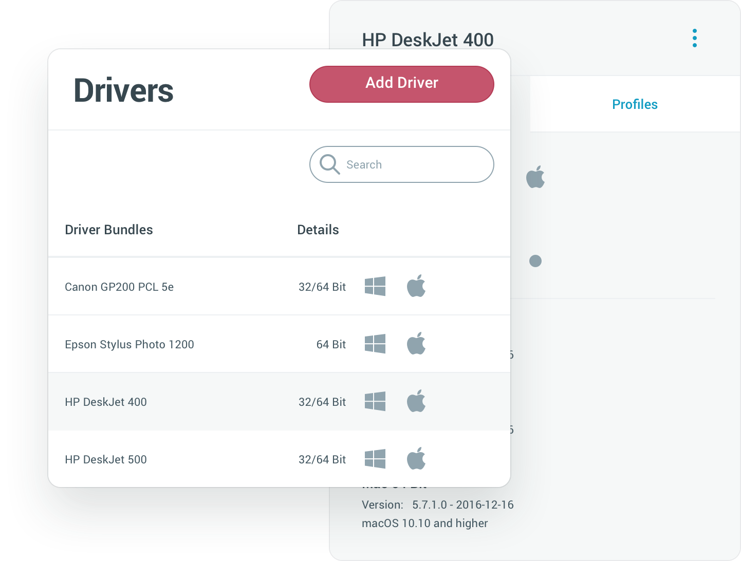Viewport: 741px width, 561px height.
Task: Click the Apple icon in HP DeskJet 400 row
Action: (416, 401)
